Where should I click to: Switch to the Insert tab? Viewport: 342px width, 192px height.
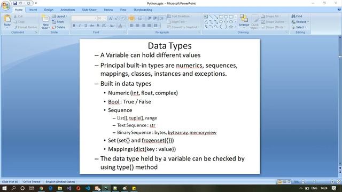click(33, 10)
